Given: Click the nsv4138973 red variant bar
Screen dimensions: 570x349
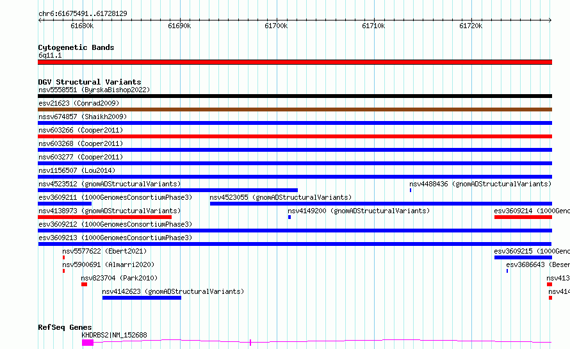Looking at the screenshot, I should pyautogui.click(x=104, y=217).
